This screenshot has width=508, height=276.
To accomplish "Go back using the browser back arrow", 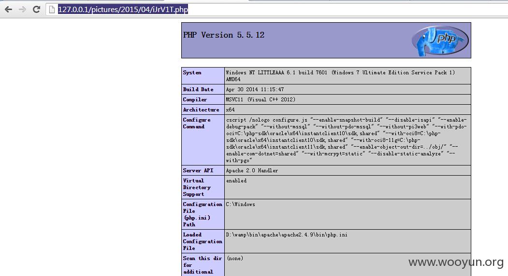I will click(8, 10).
